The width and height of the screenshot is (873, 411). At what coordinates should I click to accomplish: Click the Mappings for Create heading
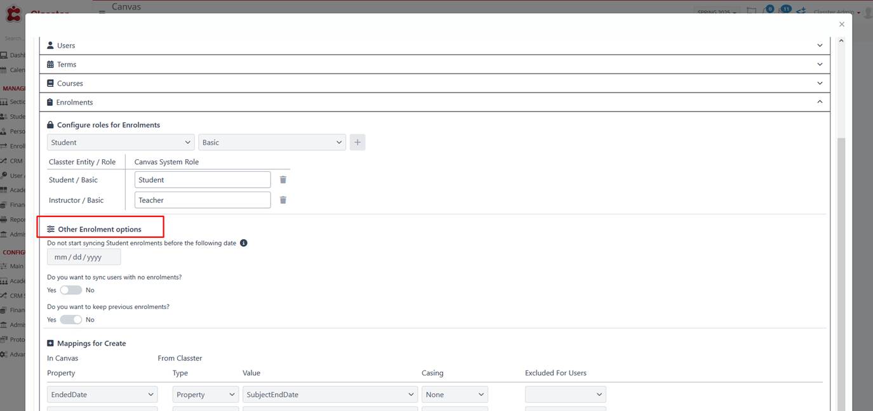[91, 343]
